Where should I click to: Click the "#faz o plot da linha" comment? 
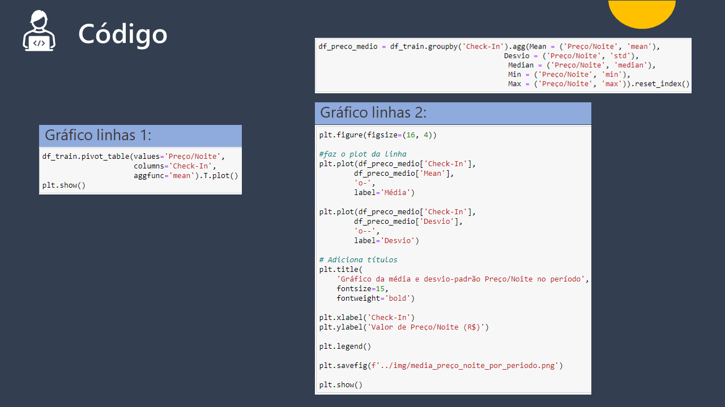pos(362,154)
